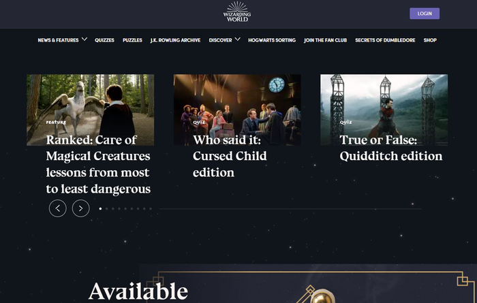Open Secrets of Dumbledore page
Screen dimensions: 477x303
(x=385, y=40)
